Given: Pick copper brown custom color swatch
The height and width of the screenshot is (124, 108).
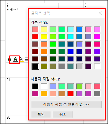Looking at the screenshot, I should point(62,94).
